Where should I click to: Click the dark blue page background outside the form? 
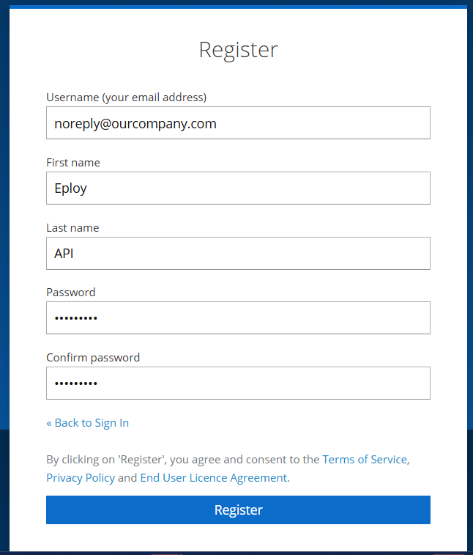pyautogui.click(x=4, y=248)
